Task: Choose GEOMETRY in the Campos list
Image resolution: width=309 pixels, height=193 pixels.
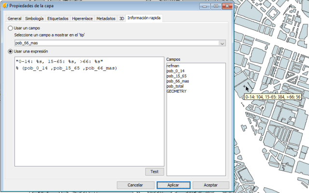Action: (177, 91)
